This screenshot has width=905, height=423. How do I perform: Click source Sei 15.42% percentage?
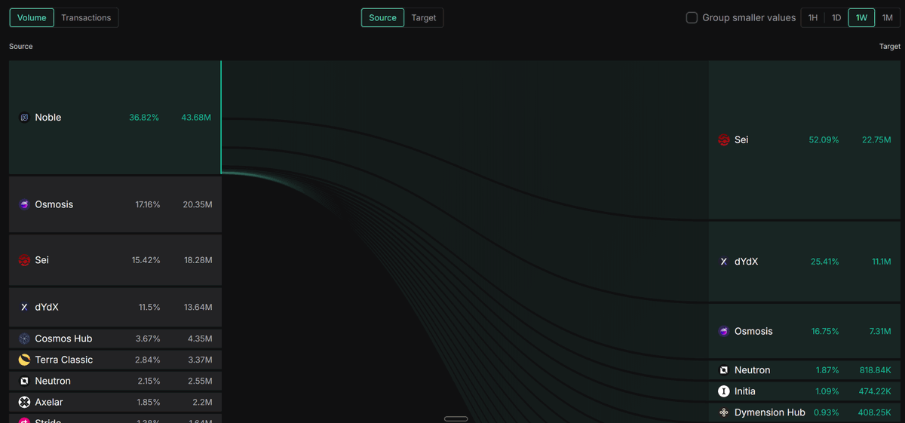[146, 260]
